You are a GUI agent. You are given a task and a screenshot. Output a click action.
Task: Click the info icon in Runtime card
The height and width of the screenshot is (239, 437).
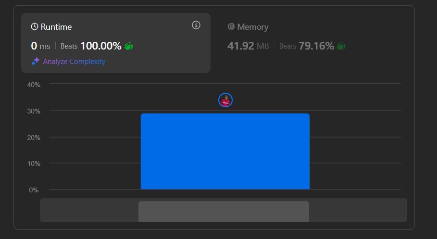196,25
